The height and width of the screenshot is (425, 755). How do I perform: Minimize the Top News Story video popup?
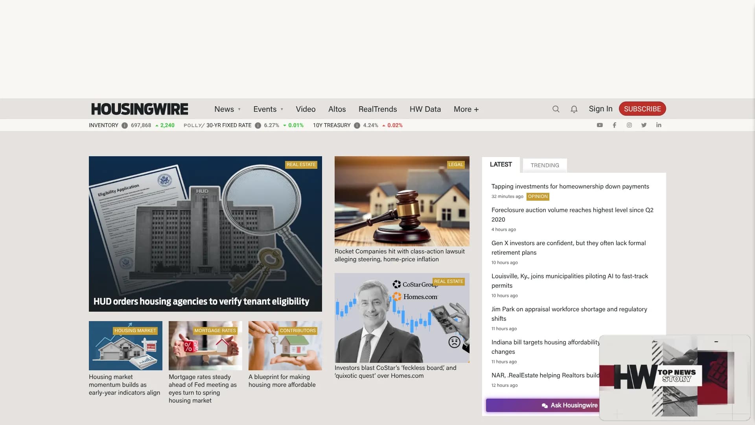click(716, 342)
